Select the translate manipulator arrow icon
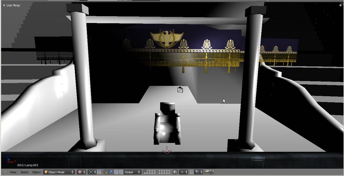This screenshot has height=176, width=344. point(111,172)
